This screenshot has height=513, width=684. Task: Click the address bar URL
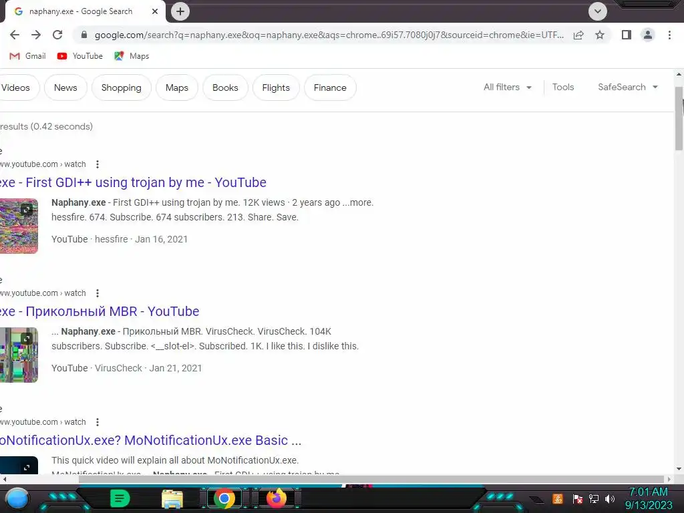329,35
